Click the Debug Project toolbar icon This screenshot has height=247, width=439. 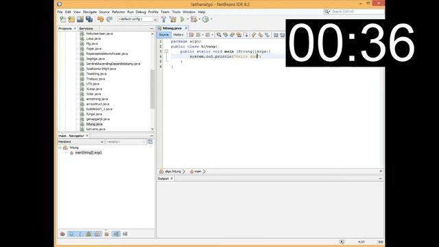point(193,19)
